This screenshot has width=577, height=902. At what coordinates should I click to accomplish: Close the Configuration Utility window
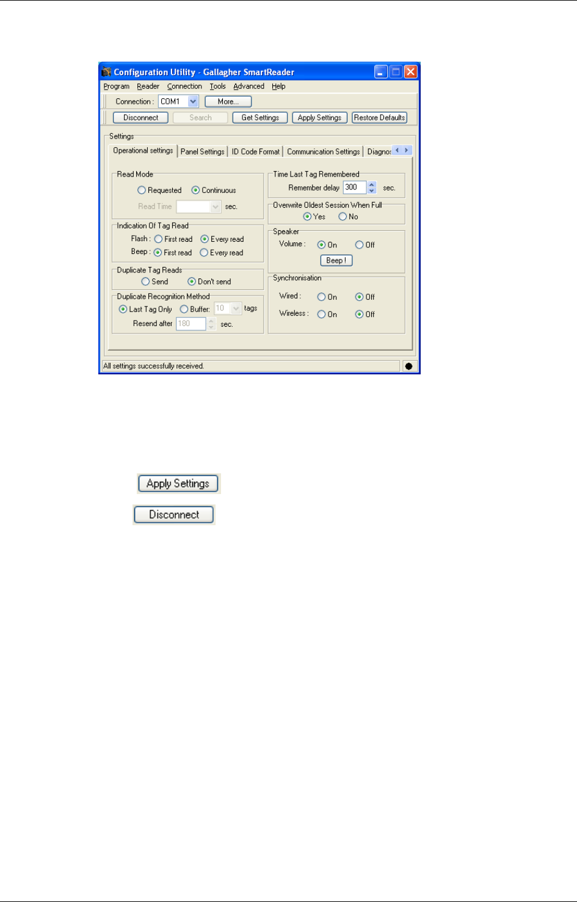click(x=411, y=72)
